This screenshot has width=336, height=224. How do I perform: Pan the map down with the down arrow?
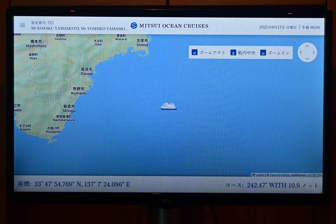(x=307, y=59)
